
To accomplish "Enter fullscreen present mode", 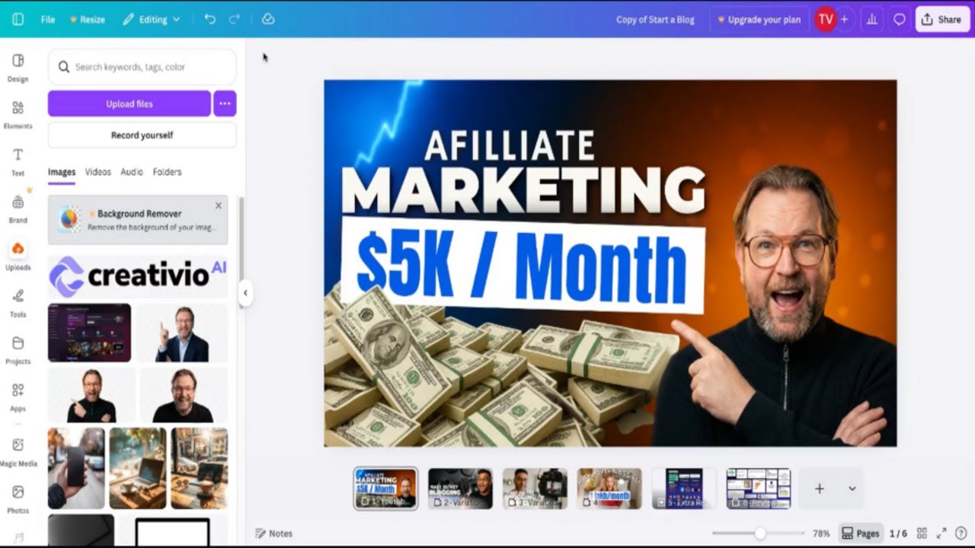I will (941, 534).
